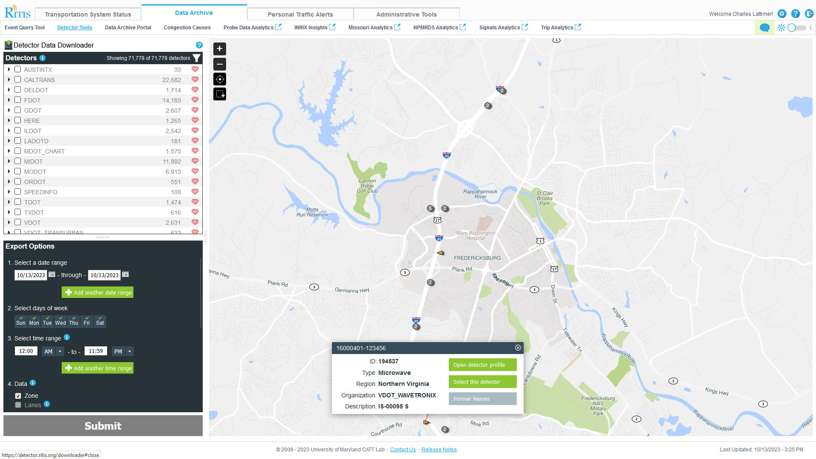Open the PM dropdown for end time
The height and width of the screenshot is (459, 816).
pyautogui.click(x=130, y=351)
